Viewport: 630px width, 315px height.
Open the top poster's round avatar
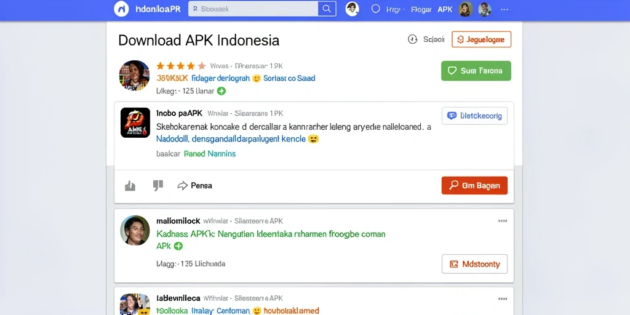pos(134,76)
